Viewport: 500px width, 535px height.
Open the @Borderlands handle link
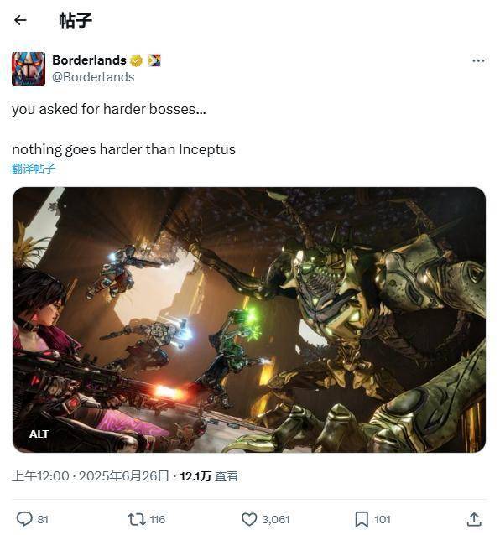93,77
